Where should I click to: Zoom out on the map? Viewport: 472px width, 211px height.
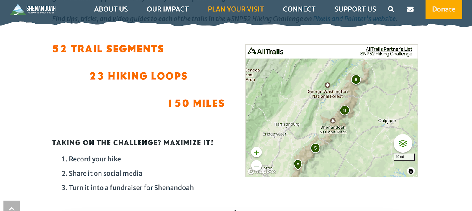(256, 166)
